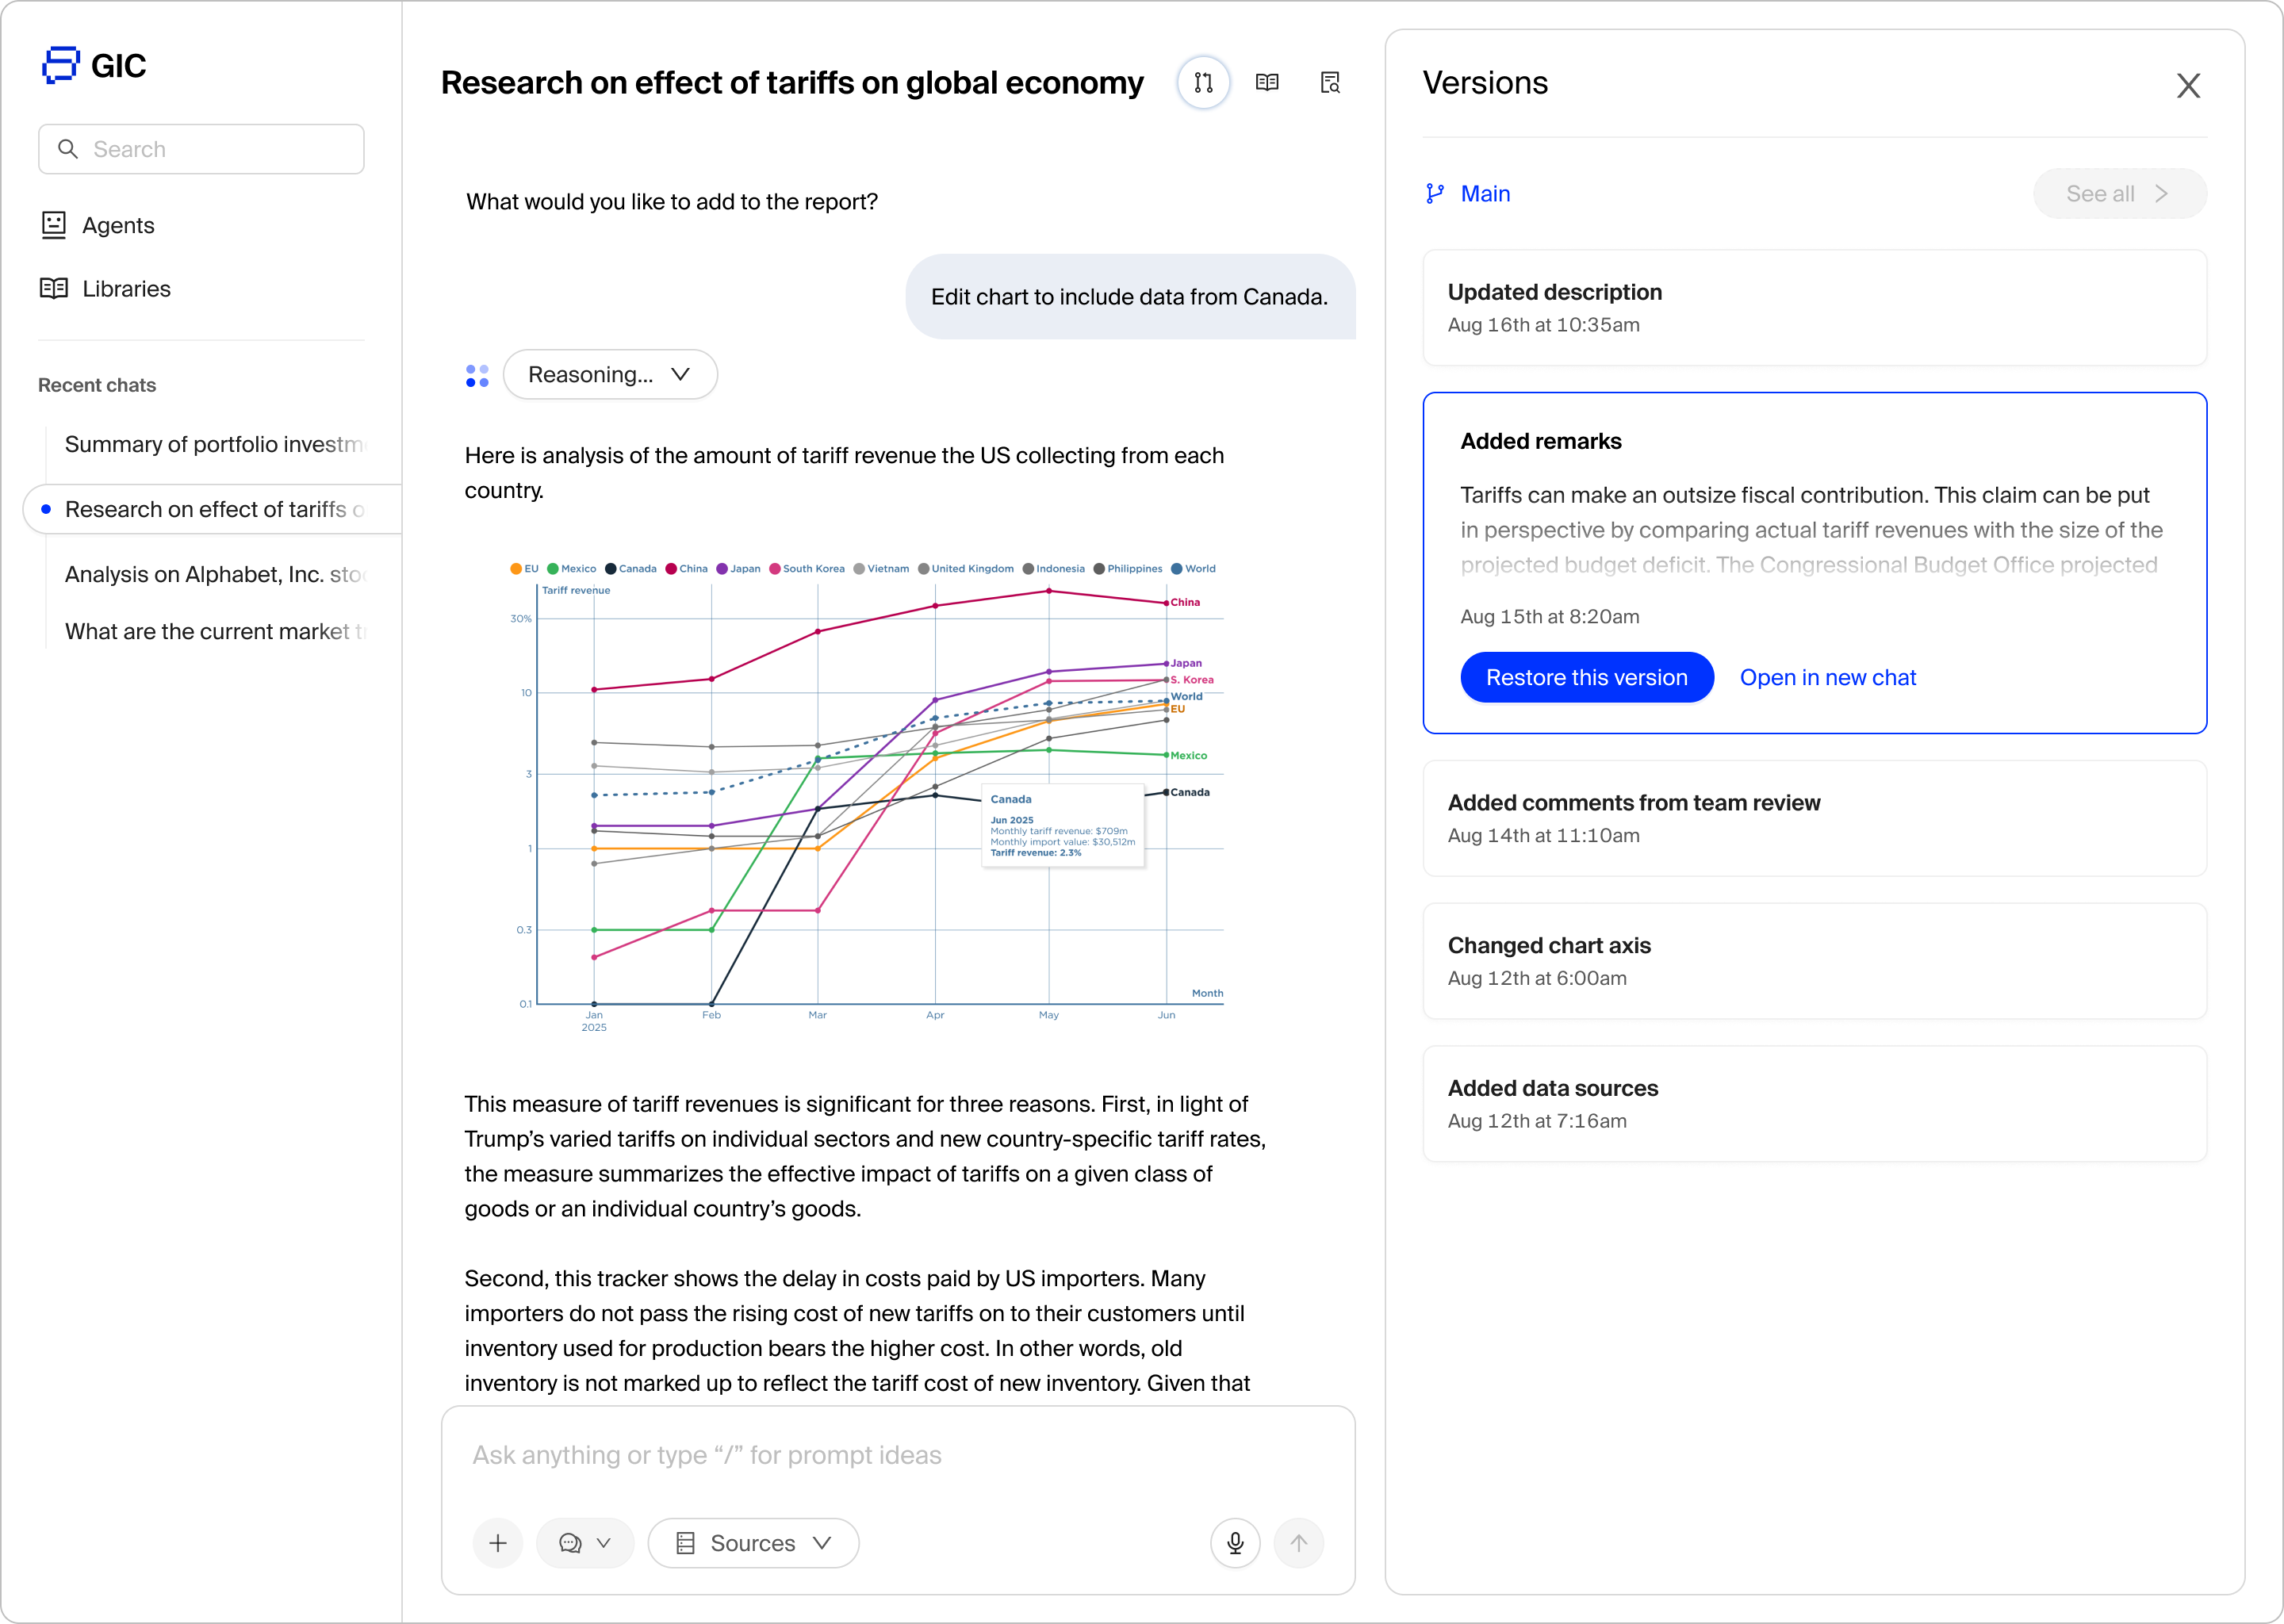Screen dimensions: 2284x1624
Task: Click the Mexico legend swatch
Action: [553, 569]
